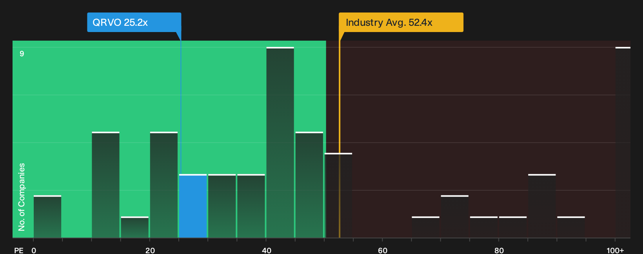Click the 'No. of Companies' axis title
This screenshot has width=643, height=254.
[22, 197]
